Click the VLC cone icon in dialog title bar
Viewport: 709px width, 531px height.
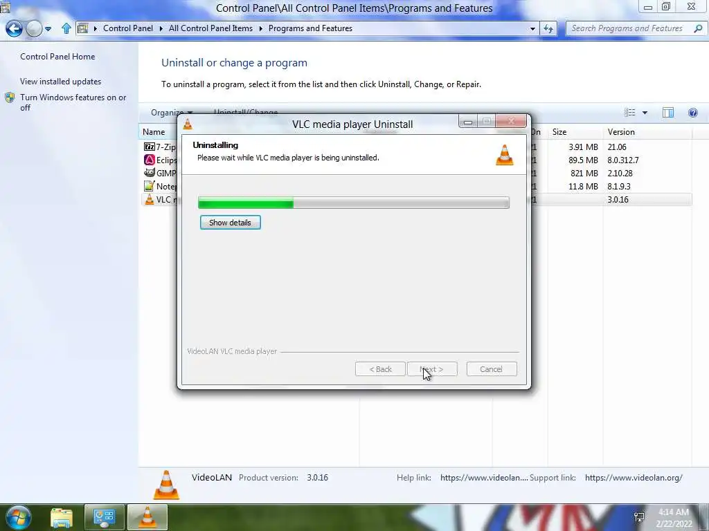pyautogui.click(x=188, y=124)
